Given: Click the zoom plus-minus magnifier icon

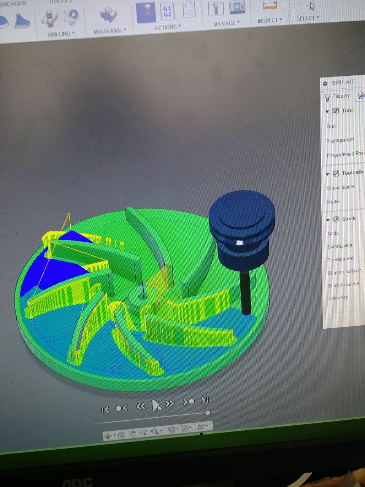Looking at the screenshot, I should pos(143,432).
